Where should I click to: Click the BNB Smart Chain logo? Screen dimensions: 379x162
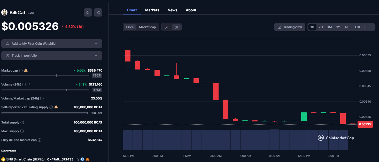point(3,159)
